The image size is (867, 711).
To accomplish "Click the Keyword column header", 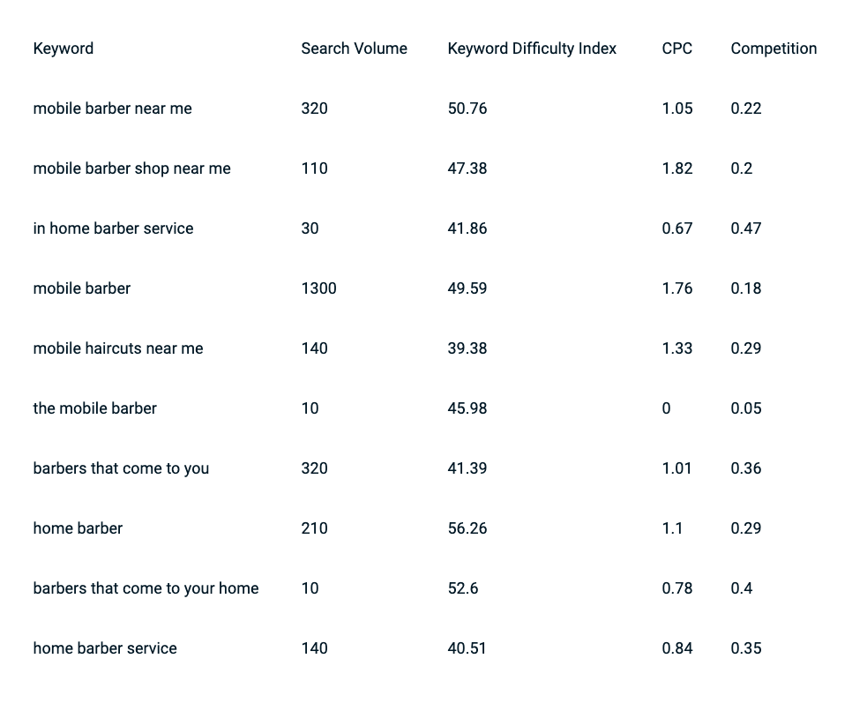I will 63,49.
